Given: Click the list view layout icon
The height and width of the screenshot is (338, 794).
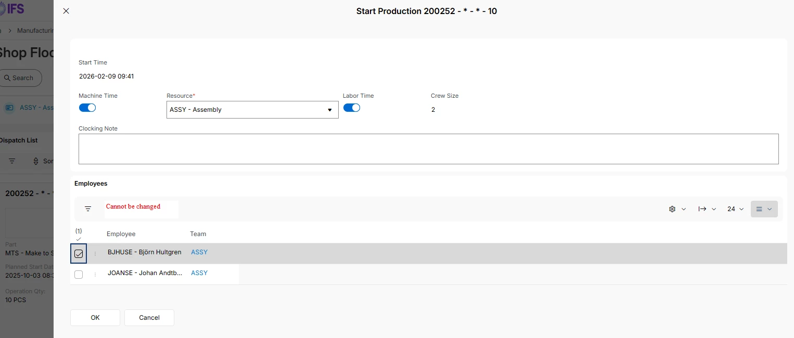Looking at the screenshot, I should (759, 209).
